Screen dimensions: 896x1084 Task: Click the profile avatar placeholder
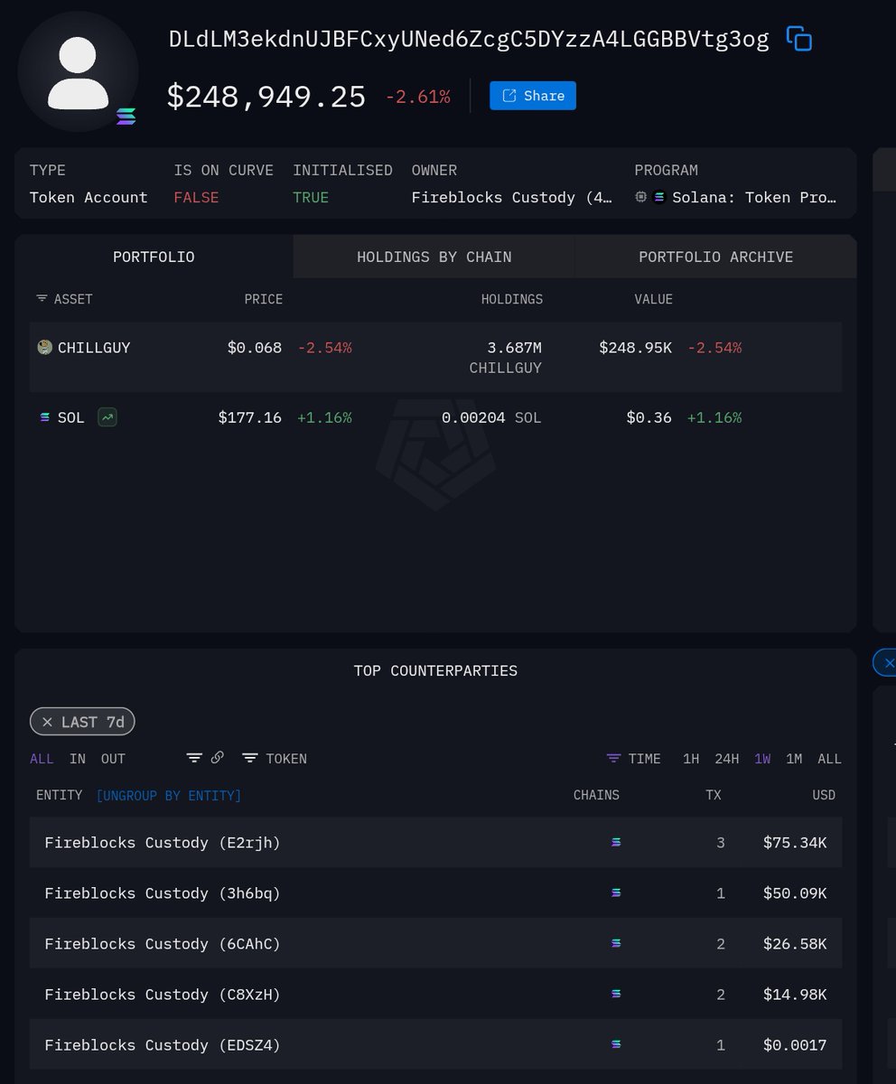[78, 72]
